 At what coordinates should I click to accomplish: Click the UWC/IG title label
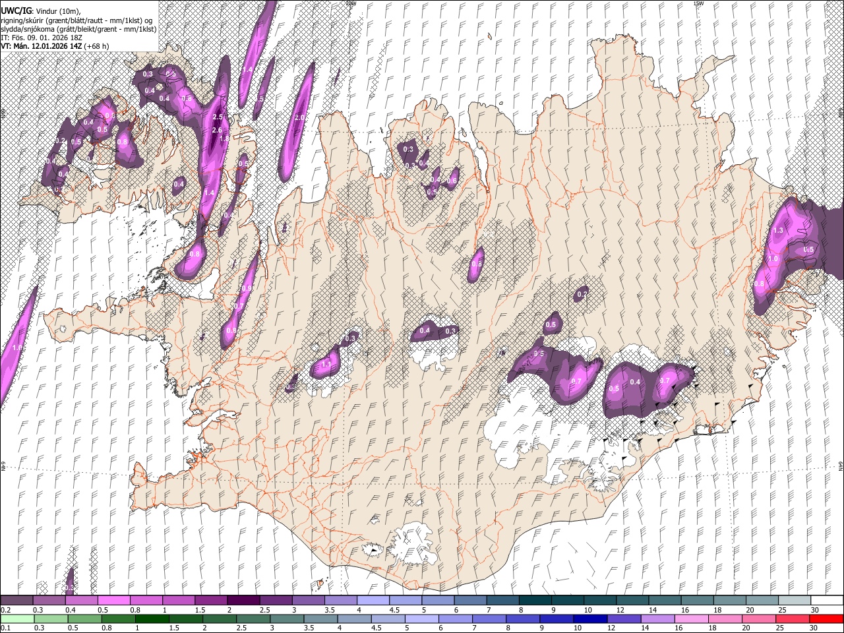click(x=15, y=11)
